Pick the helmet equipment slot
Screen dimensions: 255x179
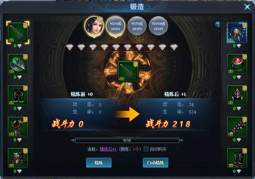click(237, 95)
